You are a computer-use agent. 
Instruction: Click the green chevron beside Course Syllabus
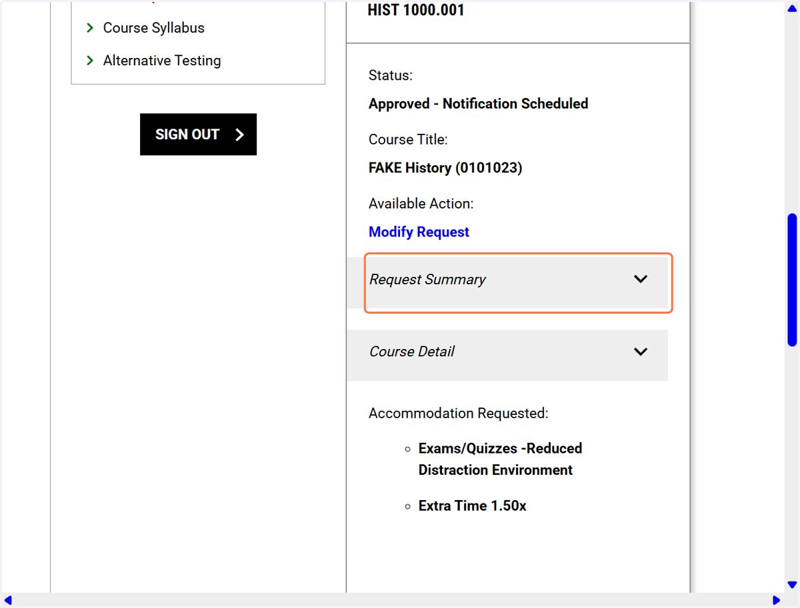coord(90,28)
